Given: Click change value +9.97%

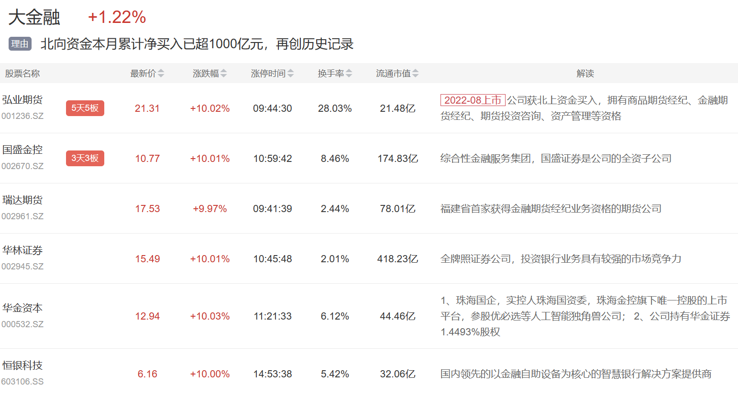Looking at the screenshot, I should point(210,209).
